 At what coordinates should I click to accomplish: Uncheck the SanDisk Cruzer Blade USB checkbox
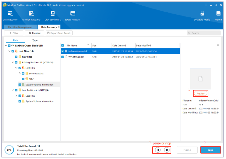[x=9, y=46]
